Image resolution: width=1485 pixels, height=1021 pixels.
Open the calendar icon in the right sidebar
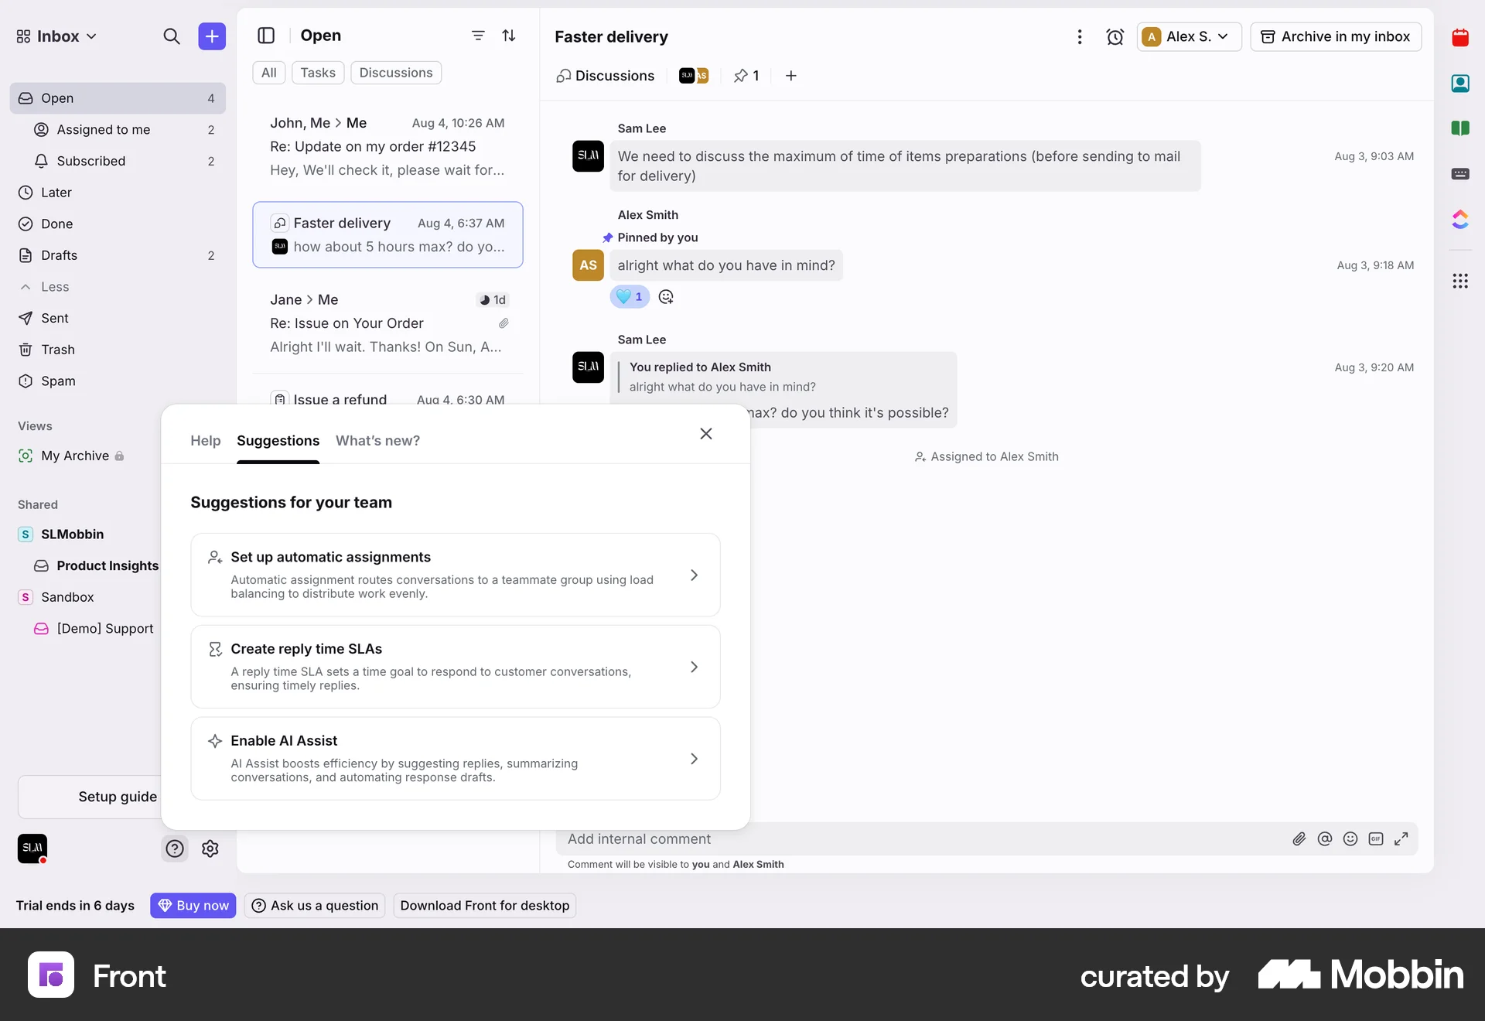tap(1461, 37)
